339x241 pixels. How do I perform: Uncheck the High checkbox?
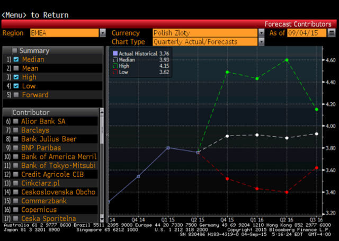point(16,77)
